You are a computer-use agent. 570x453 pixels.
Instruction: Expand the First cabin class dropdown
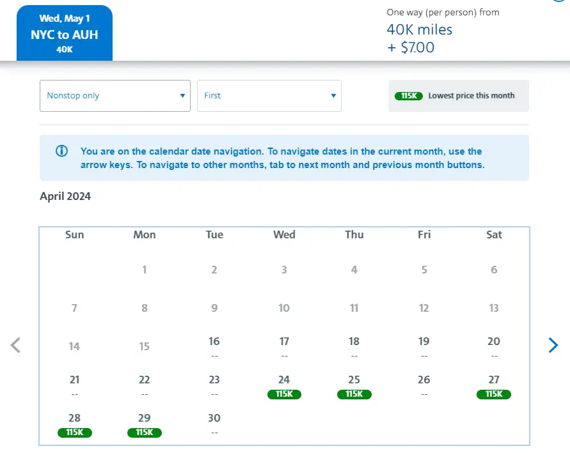pyautogui.click(x=269, y=96)
